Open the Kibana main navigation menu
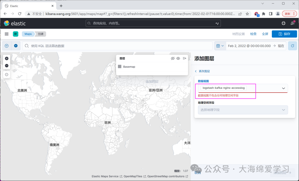 tap(7, 34)
